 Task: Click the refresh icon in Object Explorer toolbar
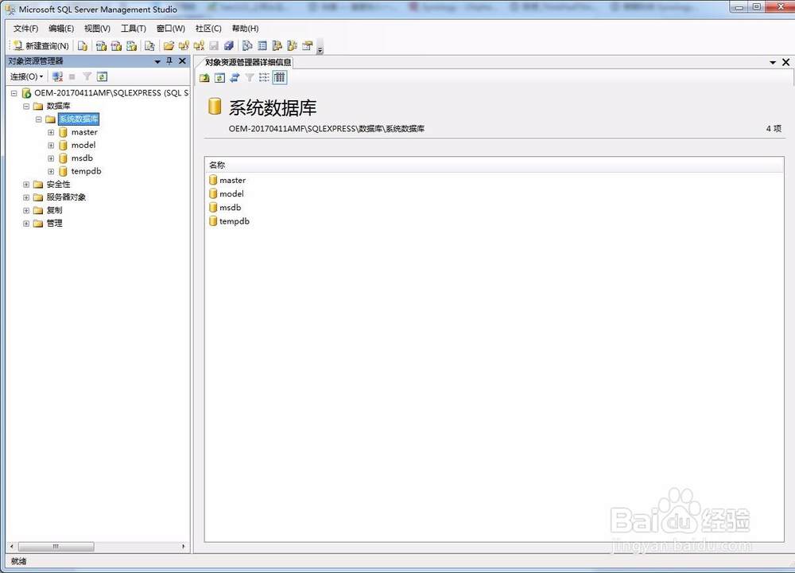tap(102, 76)
